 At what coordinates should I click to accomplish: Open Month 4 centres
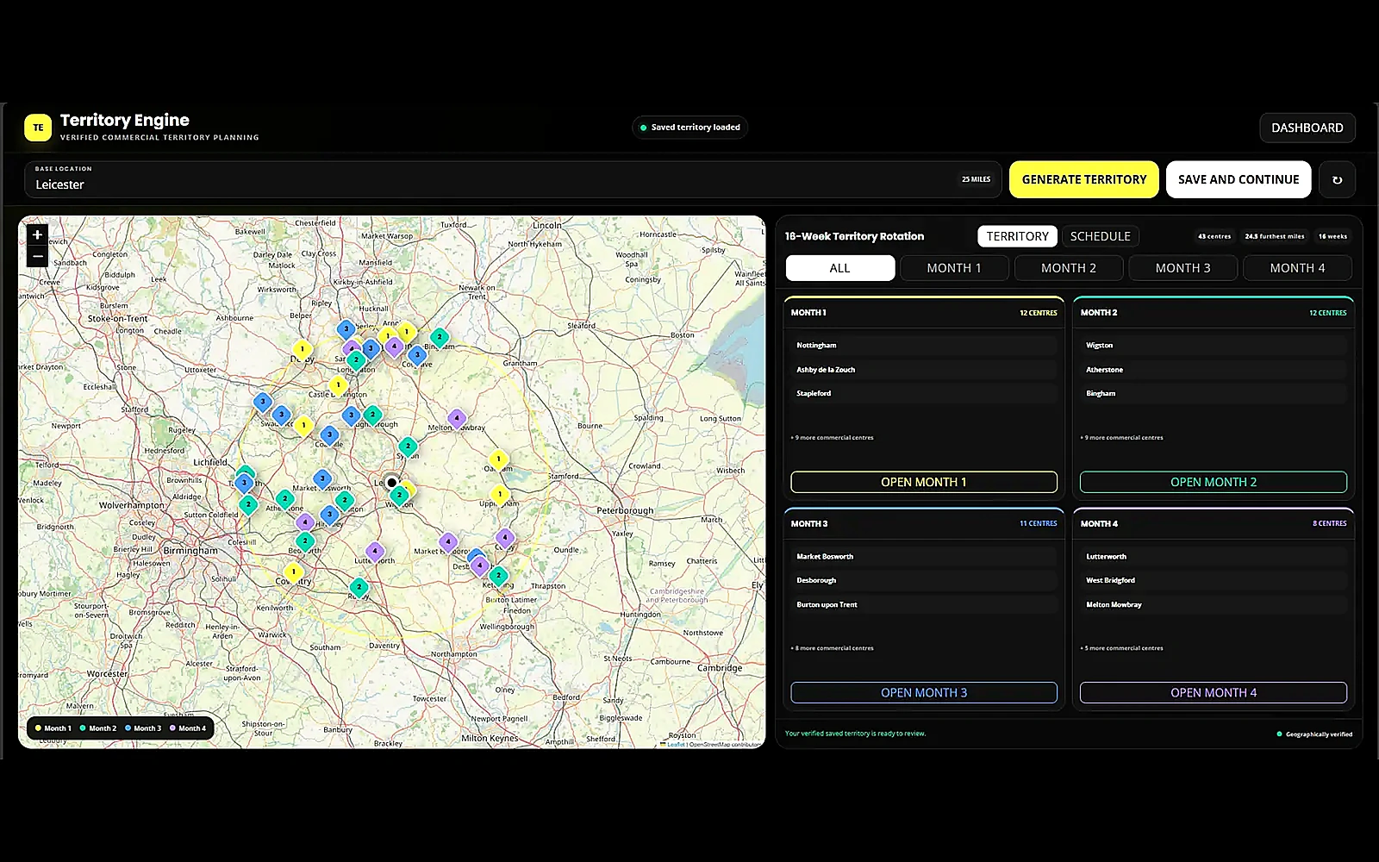pyautogui.click(x=1214, y=692)
